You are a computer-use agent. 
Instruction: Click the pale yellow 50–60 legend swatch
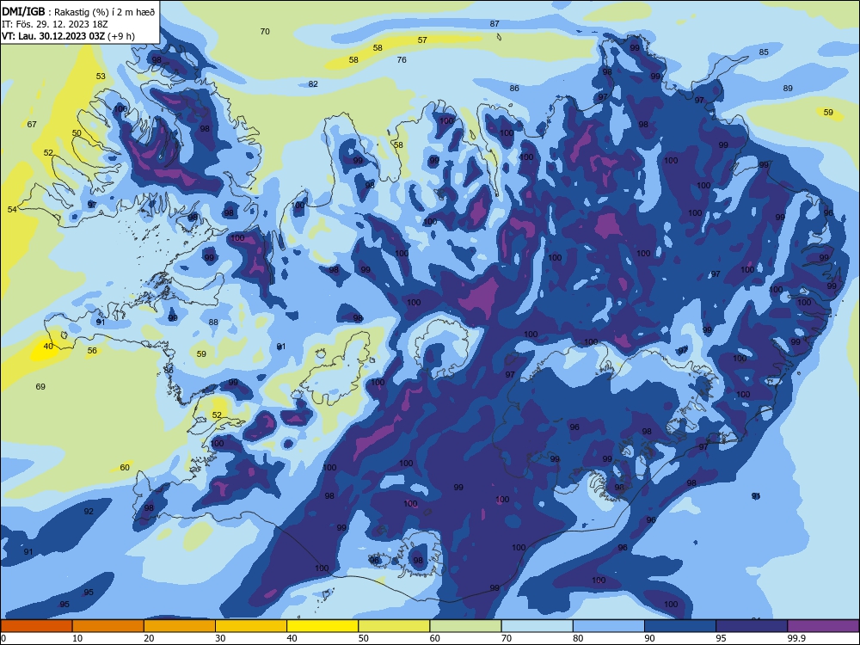click(x=394, y=626)
